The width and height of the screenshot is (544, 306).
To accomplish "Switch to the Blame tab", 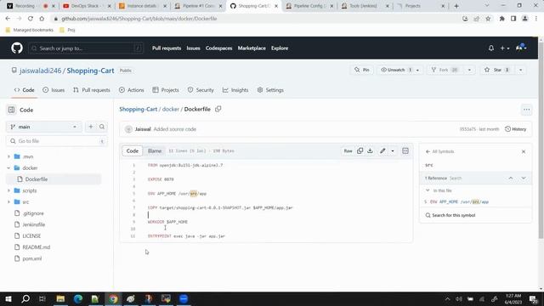I will coord(155,151).
